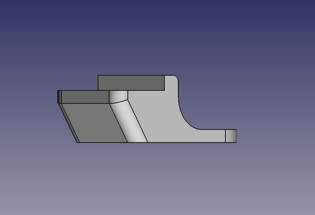Select the small curved fillet face above slant
Image resolution: width=315 pixels, height=215 pixels.
tap(118, 96)
